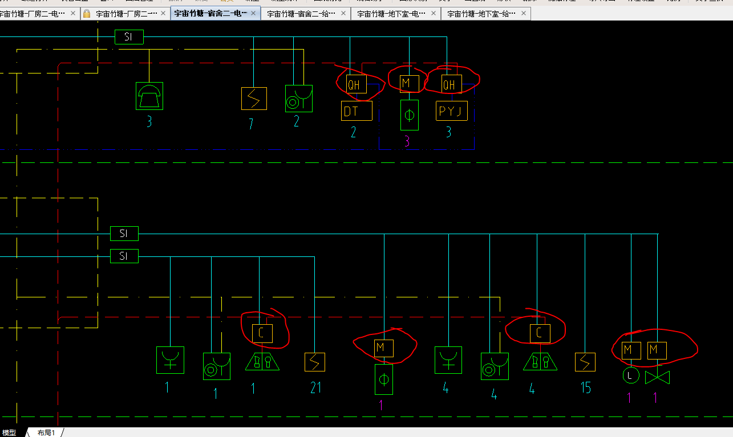Close the 宇宙竹塘-宿舍二-给 tab
Screen dimensions: 733x437
pyautogui.click(x=343, y=13)
